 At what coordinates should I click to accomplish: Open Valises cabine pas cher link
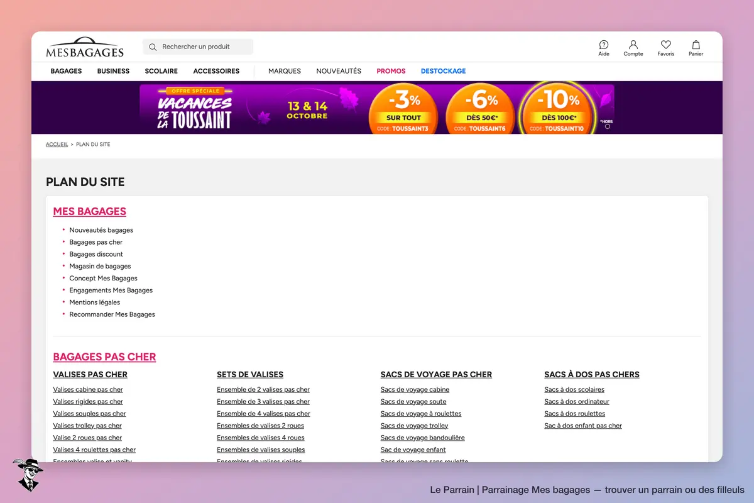tap(88, 390)
